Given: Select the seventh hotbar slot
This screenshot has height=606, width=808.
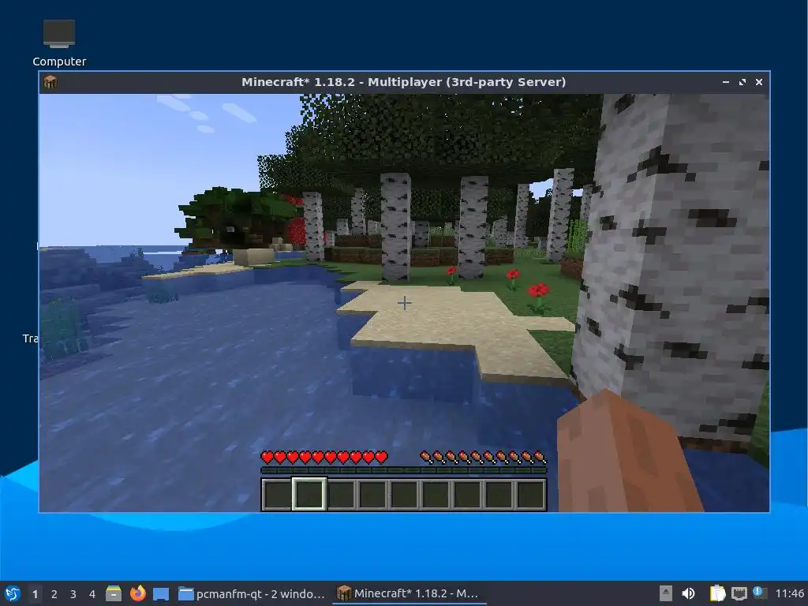Looking at the screenshot, I should pos(467,494).
